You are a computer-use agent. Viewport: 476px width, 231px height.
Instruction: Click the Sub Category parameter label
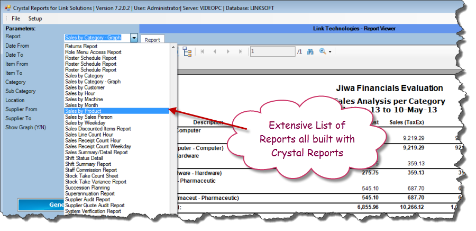[x=20, y=91]
